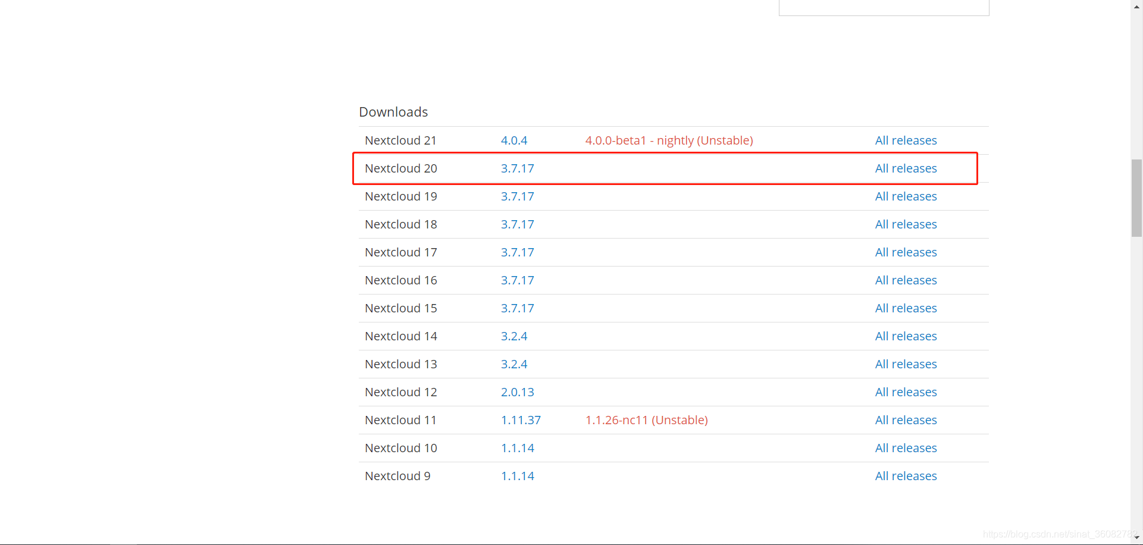Select the Downloads heading text
1143x545 pixels.
(393, 112)
